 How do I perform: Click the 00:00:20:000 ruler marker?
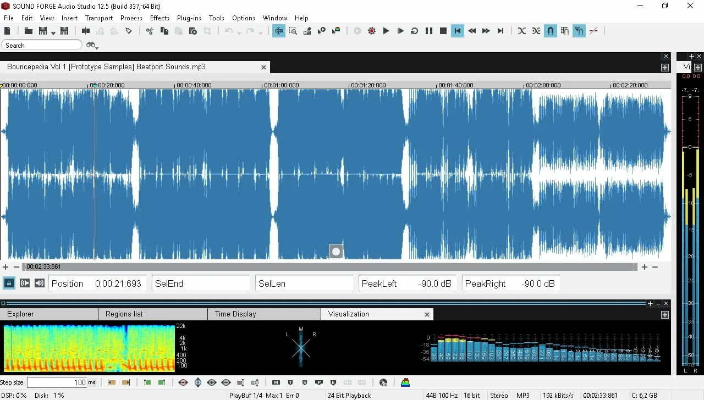[107, 85]
